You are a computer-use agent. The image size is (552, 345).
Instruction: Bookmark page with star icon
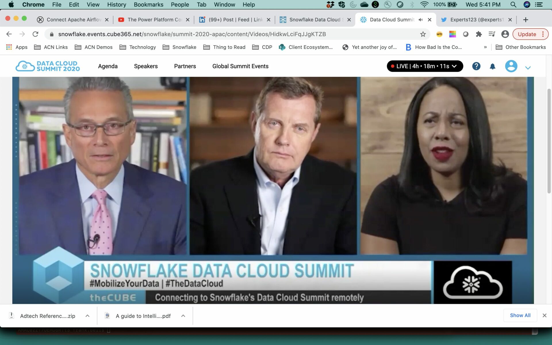click(423, 34)
